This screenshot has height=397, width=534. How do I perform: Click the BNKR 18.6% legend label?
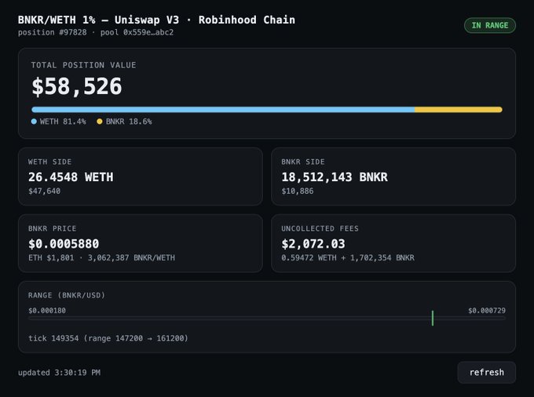[x=129, y=122]
